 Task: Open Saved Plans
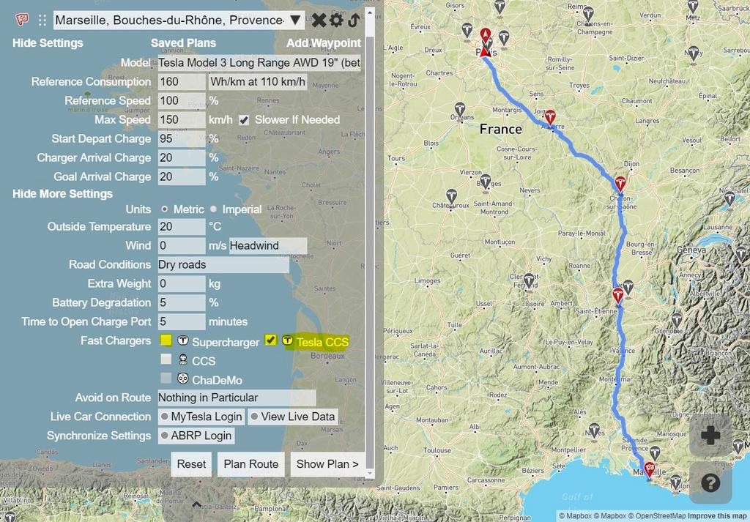(183, 43)
